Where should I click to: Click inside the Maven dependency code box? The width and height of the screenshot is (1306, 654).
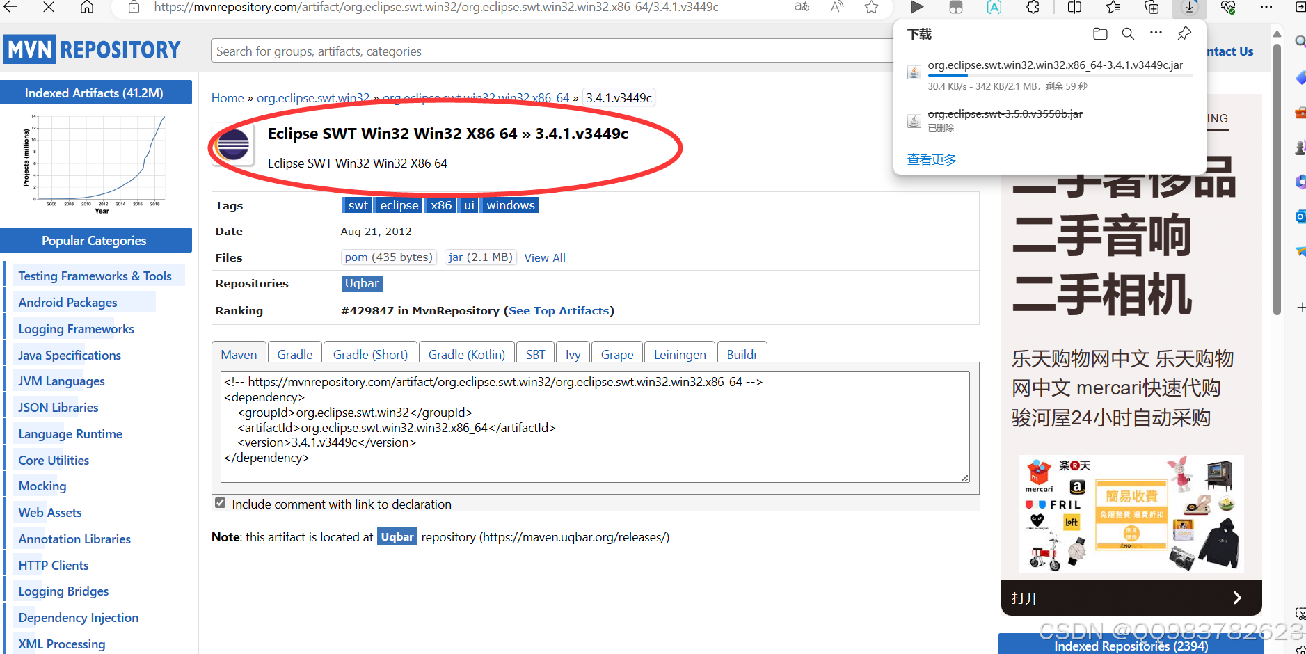tap(595, 426)
